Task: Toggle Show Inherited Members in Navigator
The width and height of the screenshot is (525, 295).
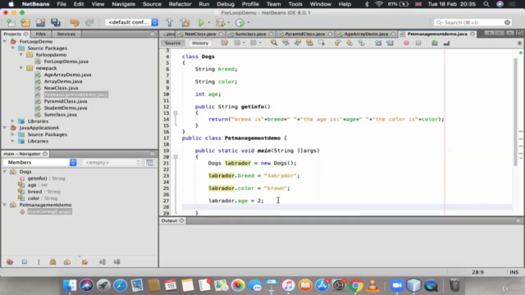Action: (10, 262)
